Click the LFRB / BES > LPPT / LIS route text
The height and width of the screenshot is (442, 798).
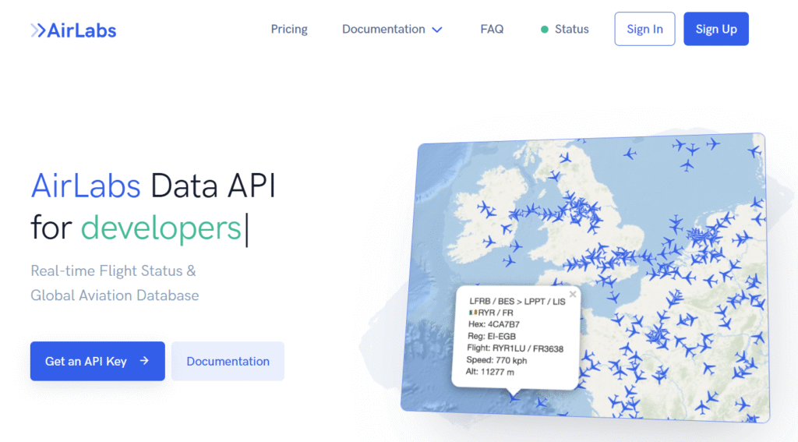[517, 301]
